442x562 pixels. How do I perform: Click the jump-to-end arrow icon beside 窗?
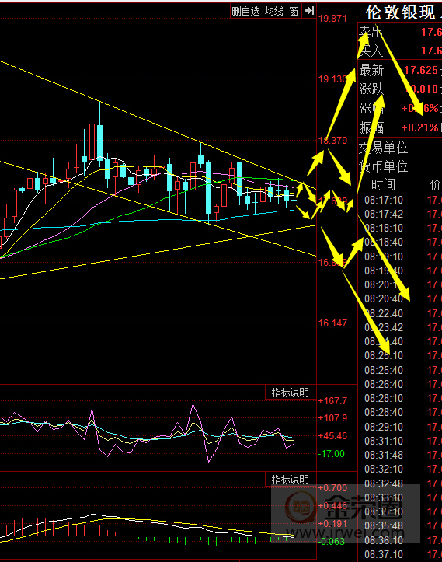coord(308,11)
